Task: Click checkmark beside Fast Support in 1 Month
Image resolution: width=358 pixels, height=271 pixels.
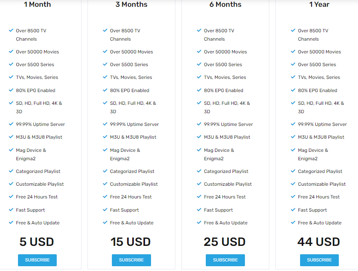Action: (x=11, y=210)
